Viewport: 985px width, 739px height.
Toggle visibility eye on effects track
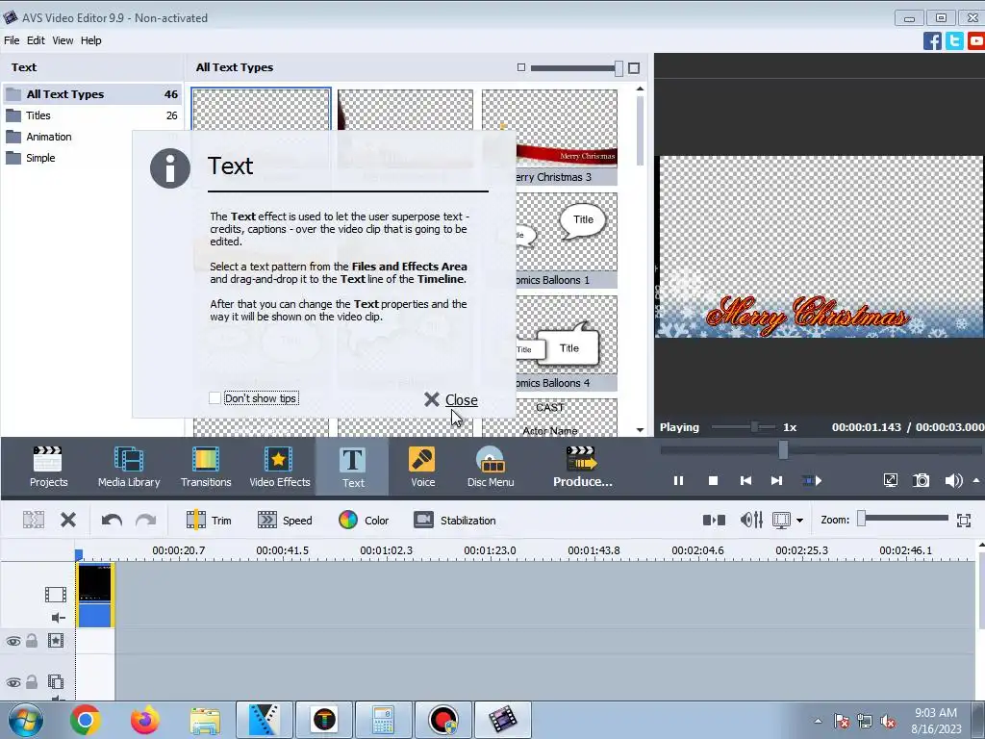coord(13,641)
